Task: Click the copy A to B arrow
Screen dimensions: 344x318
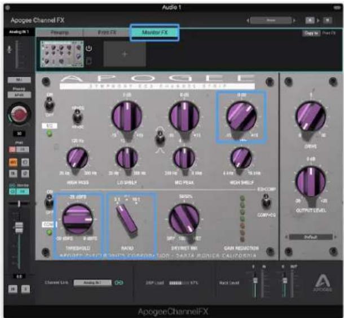Action: (318, 20)
